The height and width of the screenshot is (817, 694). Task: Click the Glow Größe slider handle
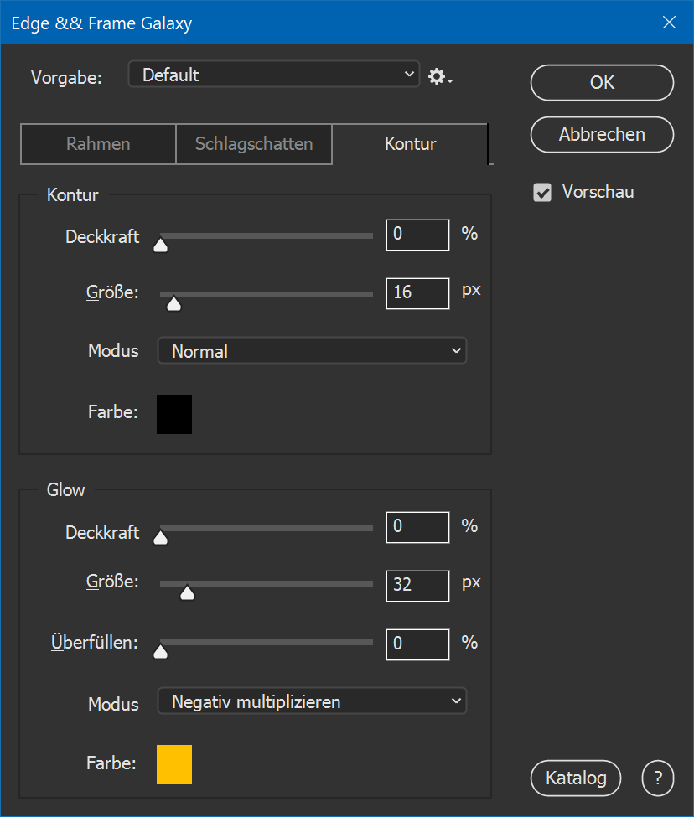coord(188,593)
